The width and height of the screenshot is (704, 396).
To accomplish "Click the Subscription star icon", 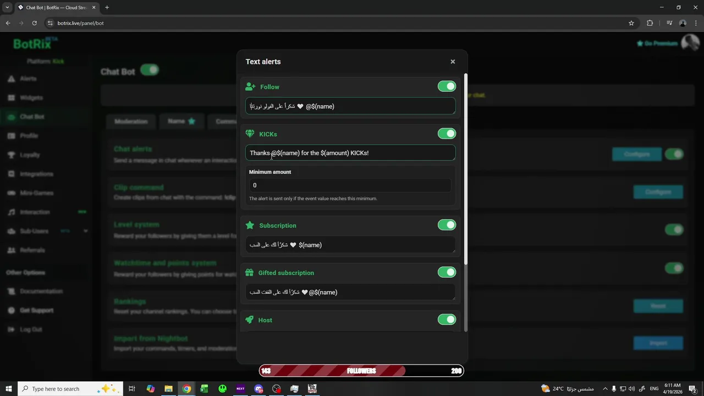I will [x=250, y=226].
